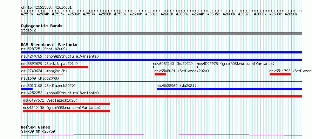Image resolution: width=312 pixels, height=139 pixels.
Task: Click the nsv6508021 red bar
Action: [x=160, y=74]
